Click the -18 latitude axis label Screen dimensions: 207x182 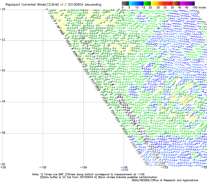point(3,132)
